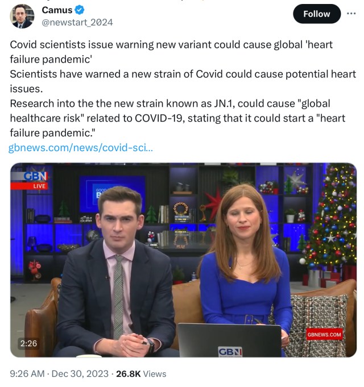Open the three-dot more options menu
Image resolution: width=364 pixels, height=387 pixels.
click(351, 14)
